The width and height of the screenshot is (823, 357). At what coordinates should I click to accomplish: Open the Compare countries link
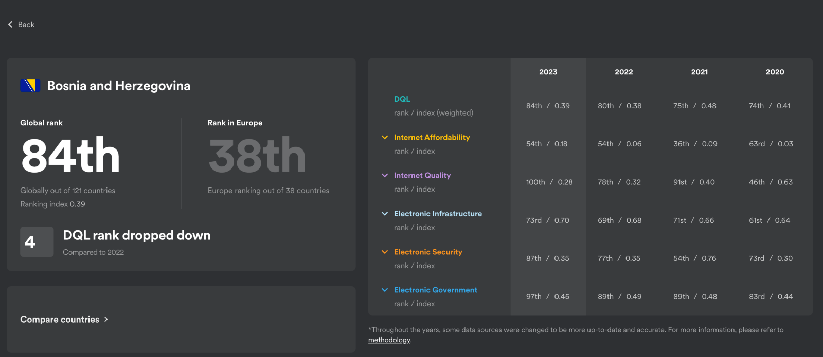click(60, 320)
